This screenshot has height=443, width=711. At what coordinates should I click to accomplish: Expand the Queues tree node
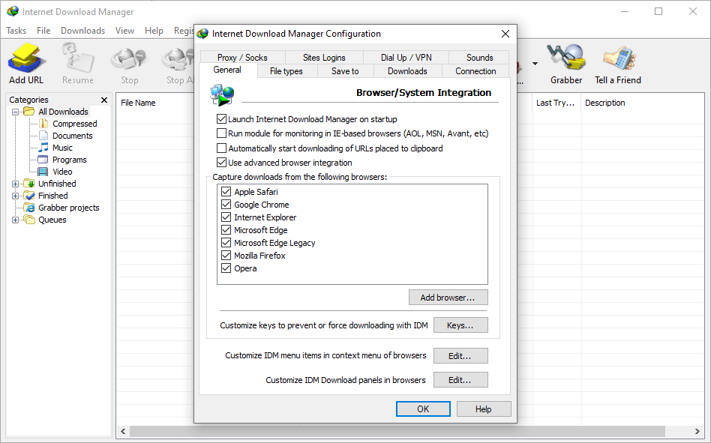click(16, 220)
